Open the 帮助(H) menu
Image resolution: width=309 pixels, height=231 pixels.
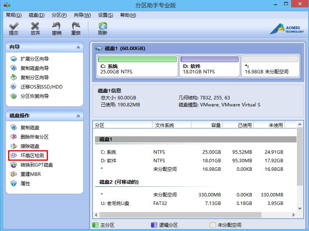tap(128, 15)
